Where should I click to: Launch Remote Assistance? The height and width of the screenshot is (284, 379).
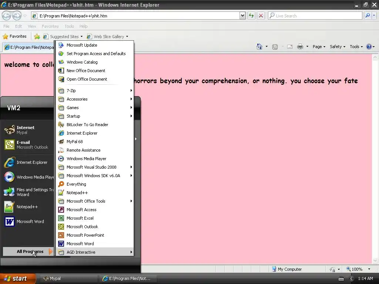[x=95, y=150]
